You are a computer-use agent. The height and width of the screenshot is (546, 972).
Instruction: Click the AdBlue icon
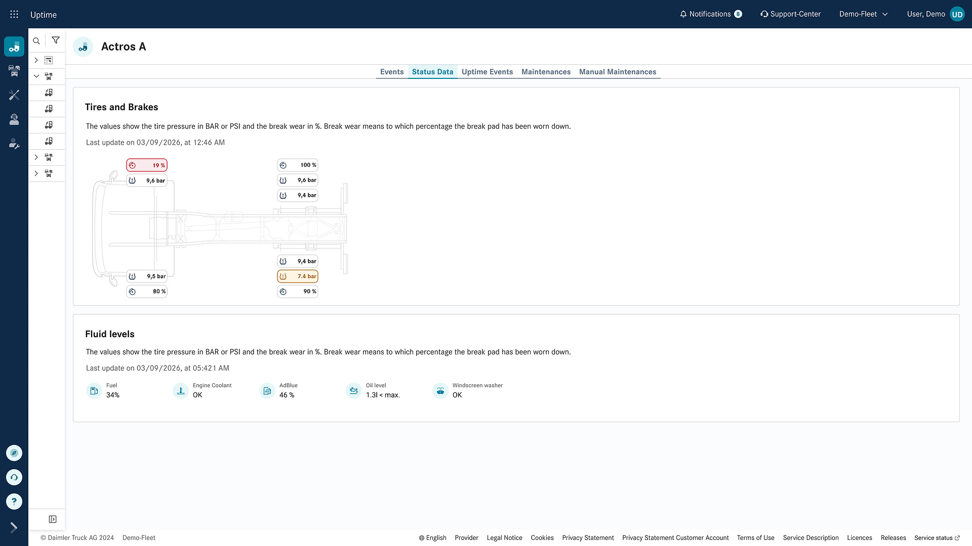[x=267, y=391]
